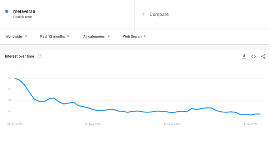Click the 1 Jan 2023 axis label
Viewport: 269px width, 142px height.
coord(250,124)
